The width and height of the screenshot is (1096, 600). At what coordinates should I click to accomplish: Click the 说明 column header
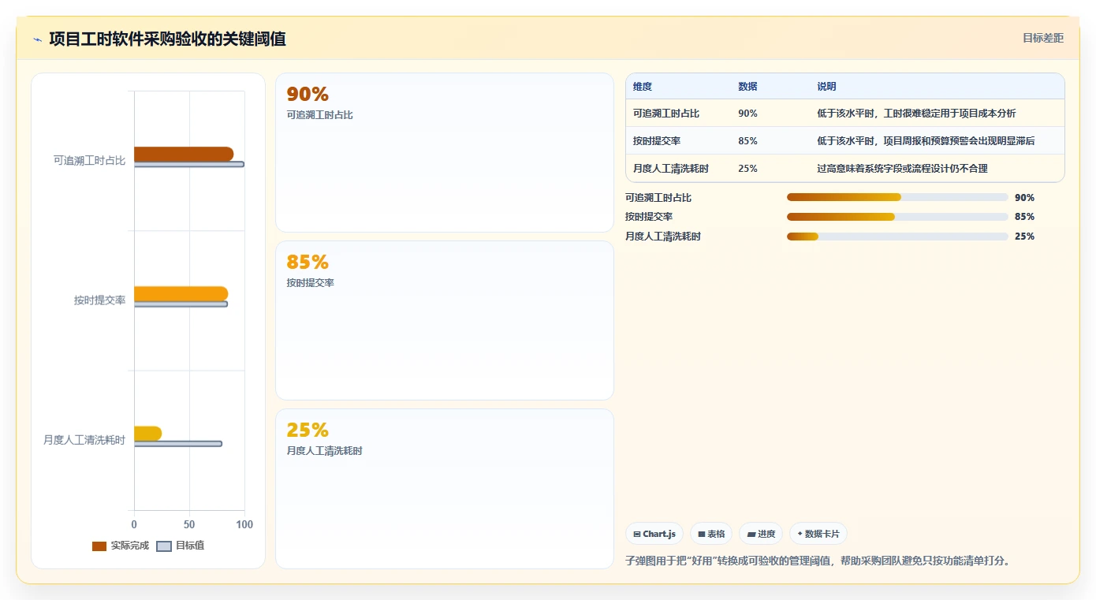(x=826, y=87)
